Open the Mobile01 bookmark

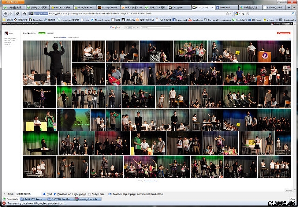[x=239, y=20]
